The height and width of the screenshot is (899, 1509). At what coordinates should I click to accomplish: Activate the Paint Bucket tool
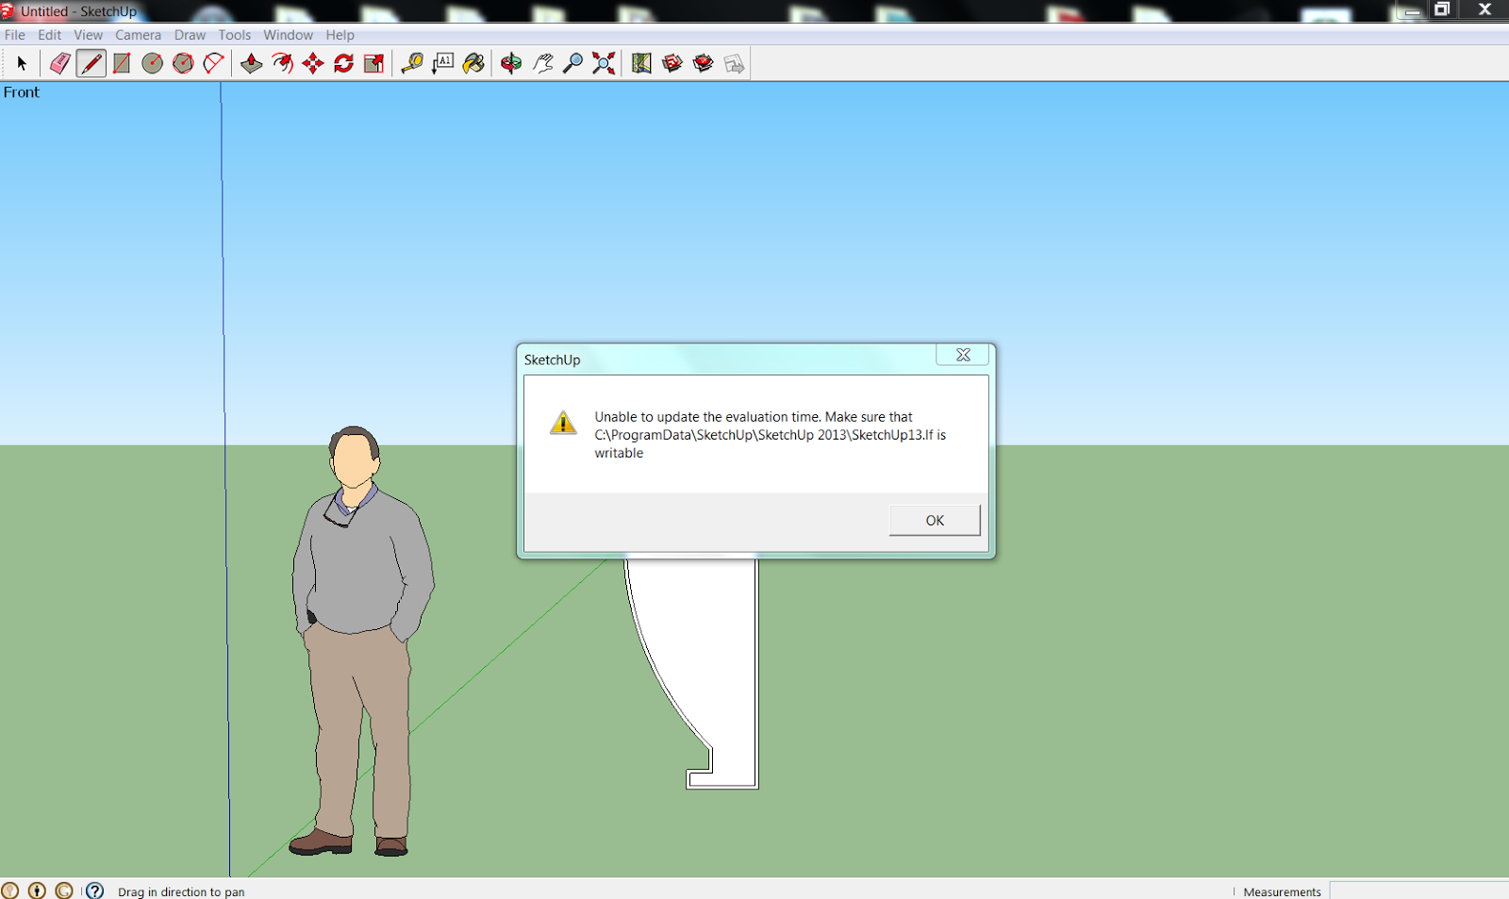473,63
